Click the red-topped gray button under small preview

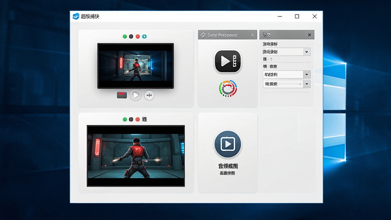[122, 95]
